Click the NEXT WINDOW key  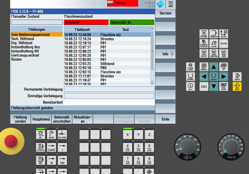(x=204, y=67)
